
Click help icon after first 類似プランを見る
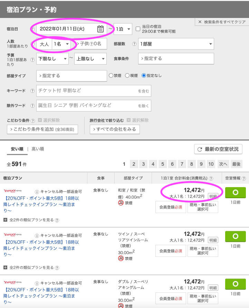click(x=57, y=220)
